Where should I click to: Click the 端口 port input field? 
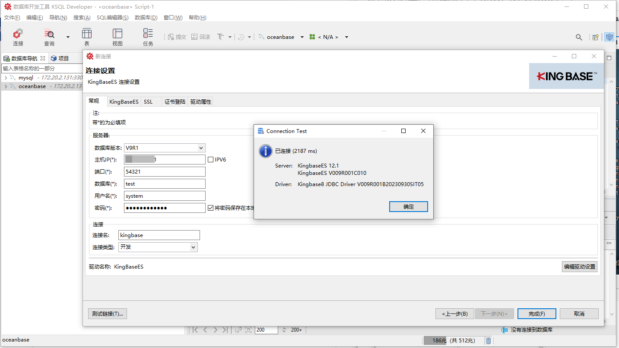click(x=164, y=172)
